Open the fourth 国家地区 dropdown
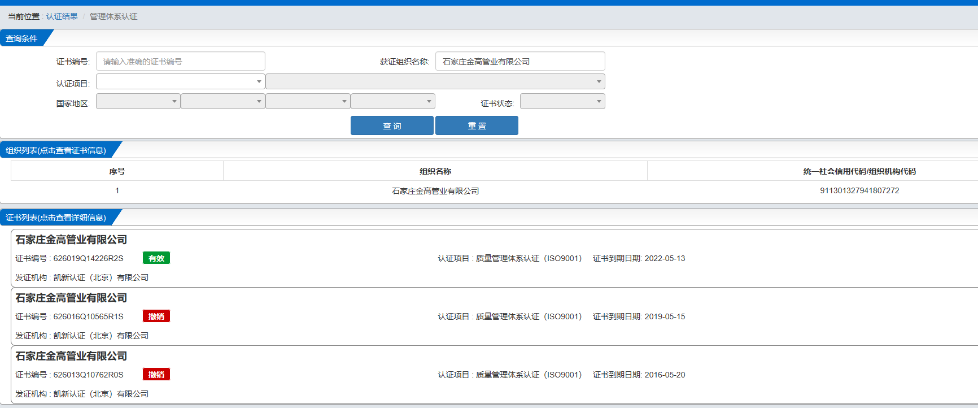Screen dimensions: 978x408 click(x=393, y=101)
